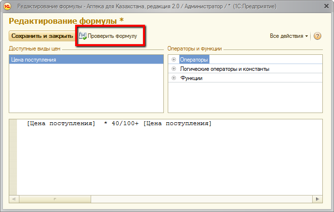The image size is (334, 212).
Task: Open help with the question mark icon
Action: [318, 36]
